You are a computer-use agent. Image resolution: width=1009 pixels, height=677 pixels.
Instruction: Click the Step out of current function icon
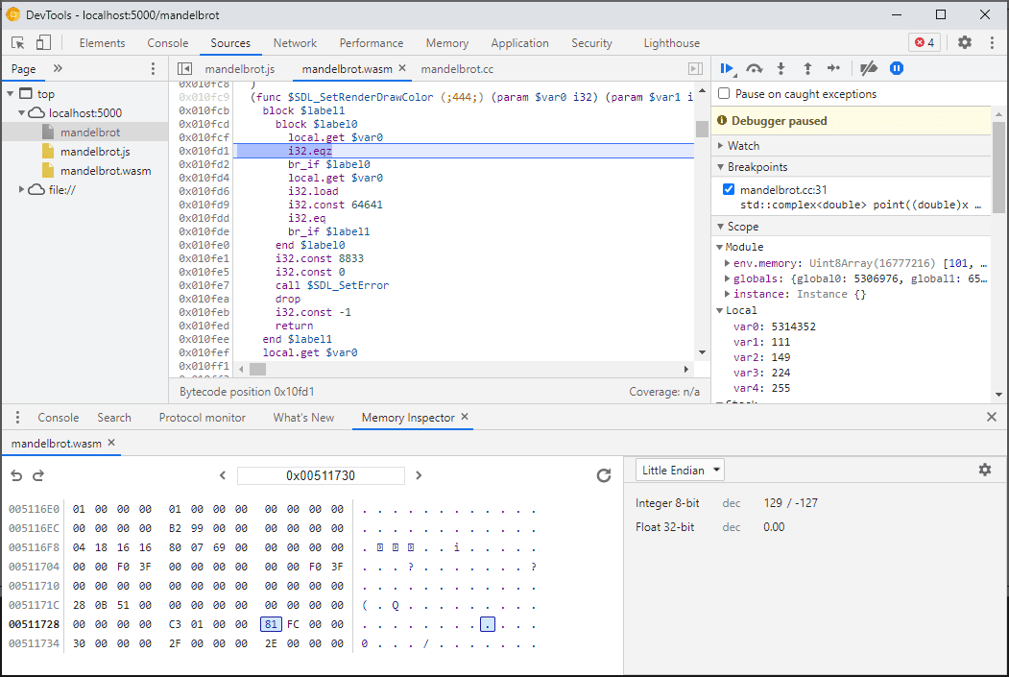[x=806, y=68]
